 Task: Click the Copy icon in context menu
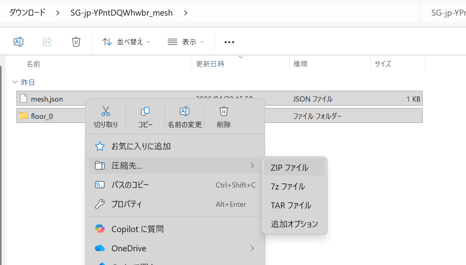[145, 111]
